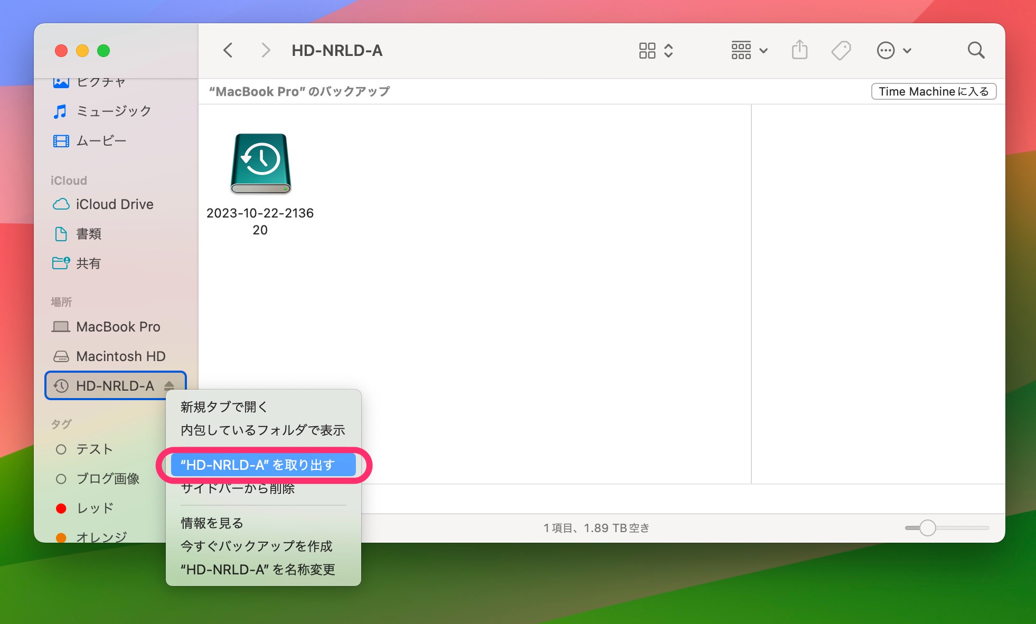Click the shared folder icon beside 共有
This screenshot has height=624, width=1036.
tap(61, 263)
